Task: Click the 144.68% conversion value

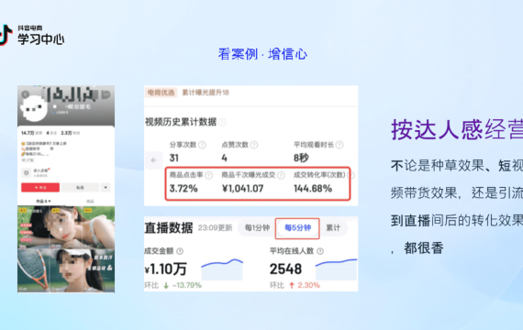Action: coord(313,189)
